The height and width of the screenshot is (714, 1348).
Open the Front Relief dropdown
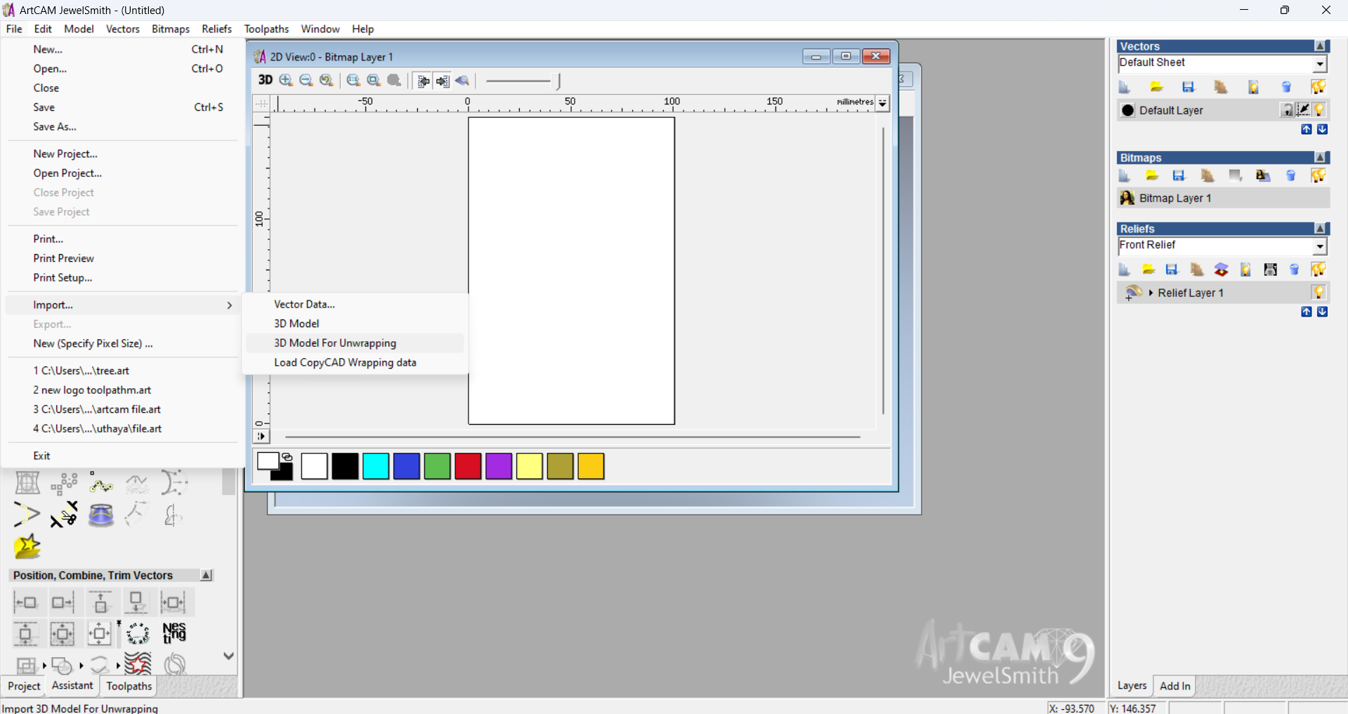click(1320, 246)
